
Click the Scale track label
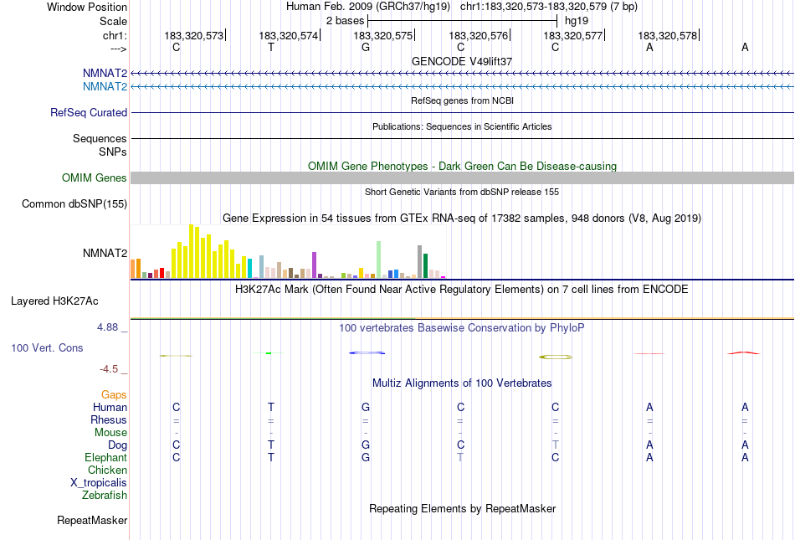tap(113, 21)
